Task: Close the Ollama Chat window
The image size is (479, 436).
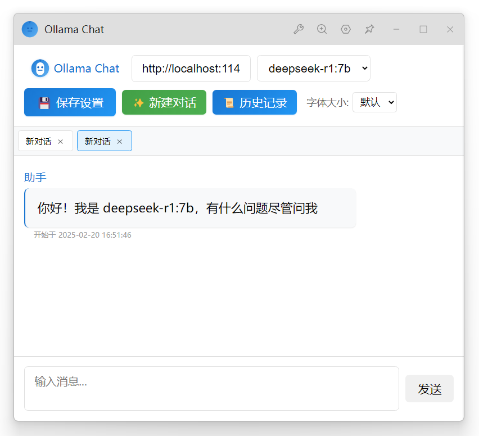Action: [450, 29]
